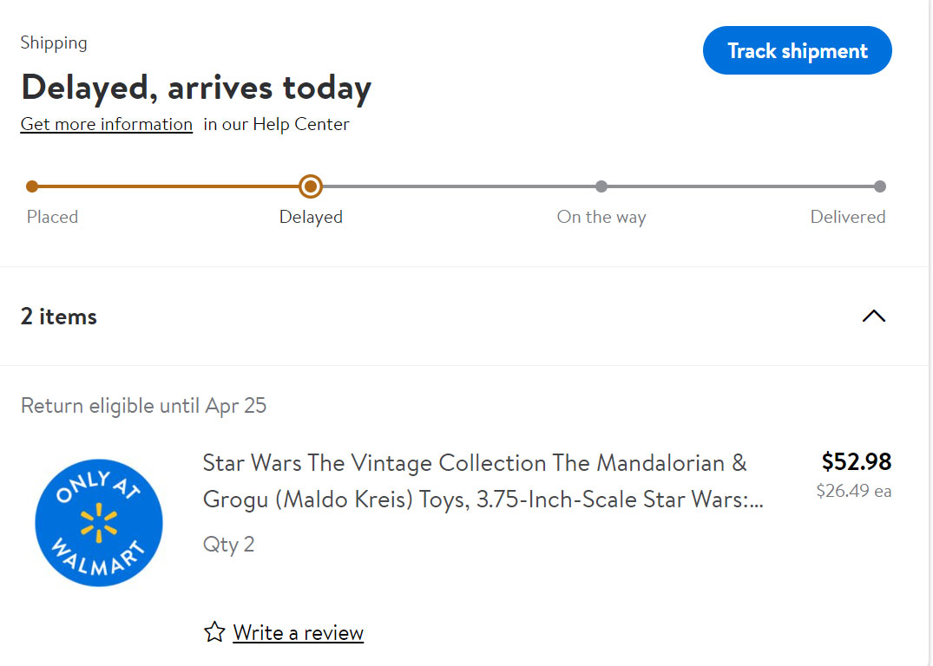This screenshot has height=666, width=933.
Task: Click the orange completed segment of progress bar
Action: pyautogui.click(x=165, y=186)
